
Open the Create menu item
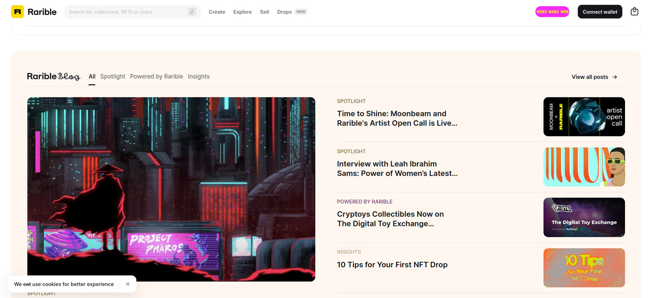(x=217, y=12)
